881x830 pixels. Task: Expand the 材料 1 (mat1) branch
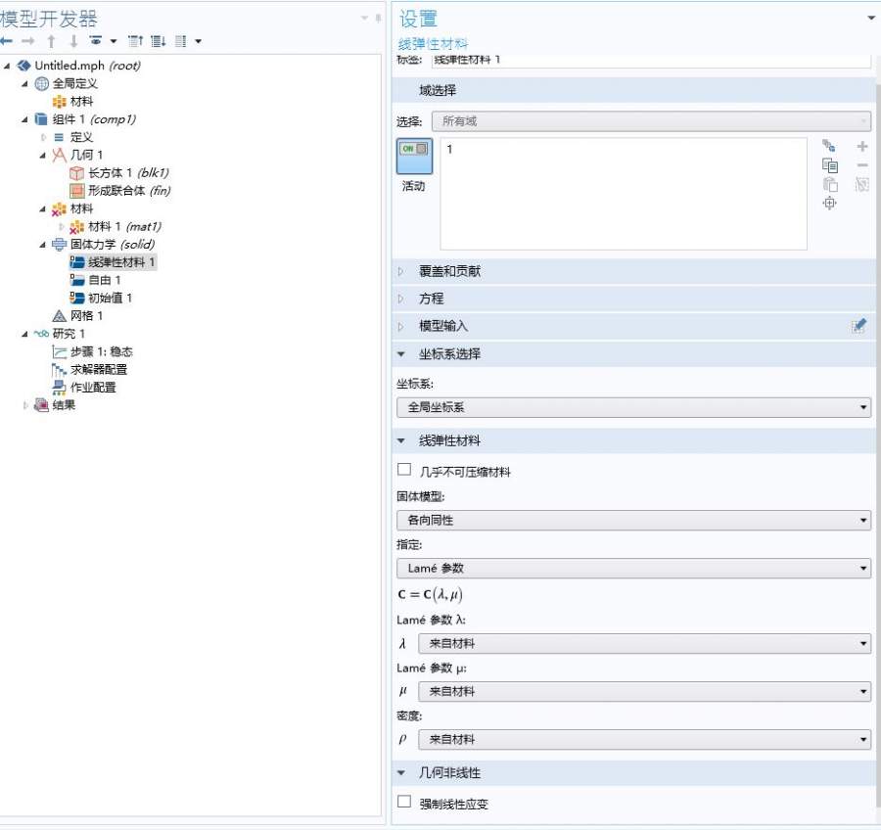pyautogui.click(x=62, y=227)
